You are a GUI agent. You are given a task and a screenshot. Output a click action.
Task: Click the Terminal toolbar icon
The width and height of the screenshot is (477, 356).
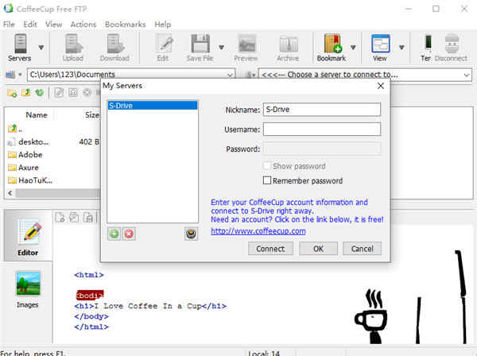[x=426, y=48]
